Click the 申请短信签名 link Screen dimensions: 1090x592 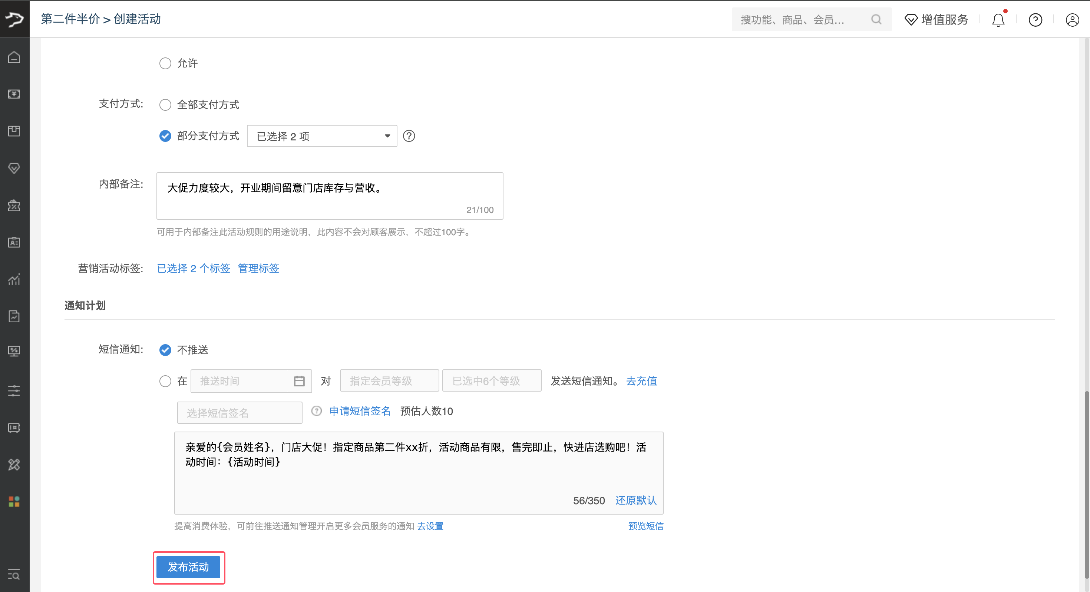pos(360,411)
